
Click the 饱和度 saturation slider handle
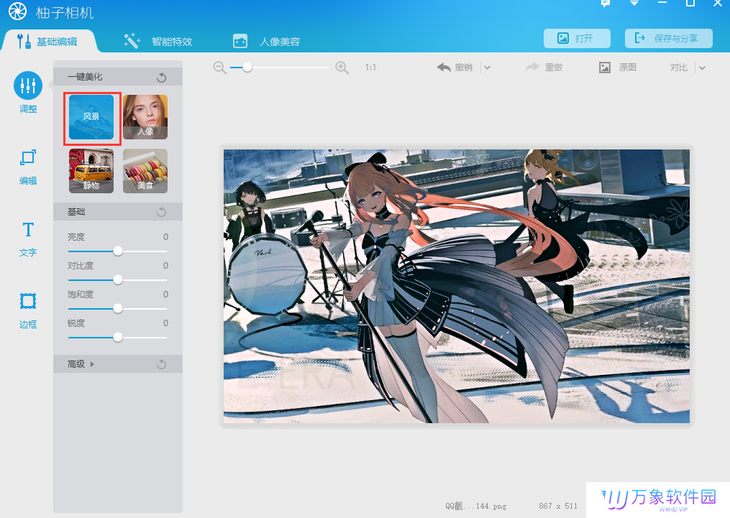118,309
